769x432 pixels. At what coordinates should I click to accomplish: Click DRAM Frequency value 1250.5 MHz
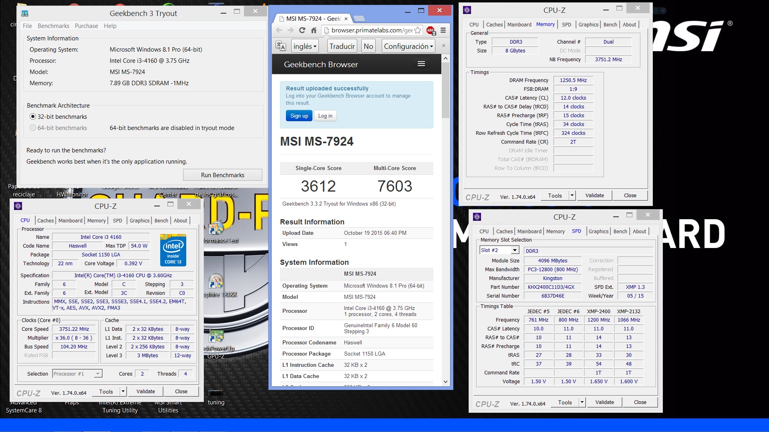[x=573, y=80]
